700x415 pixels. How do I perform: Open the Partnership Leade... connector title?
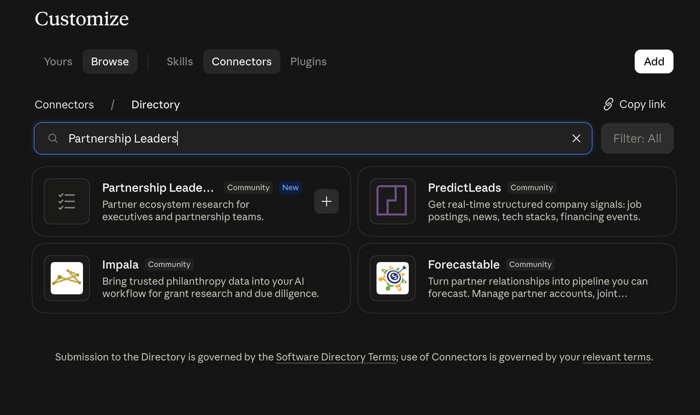[x=158, y=188]
